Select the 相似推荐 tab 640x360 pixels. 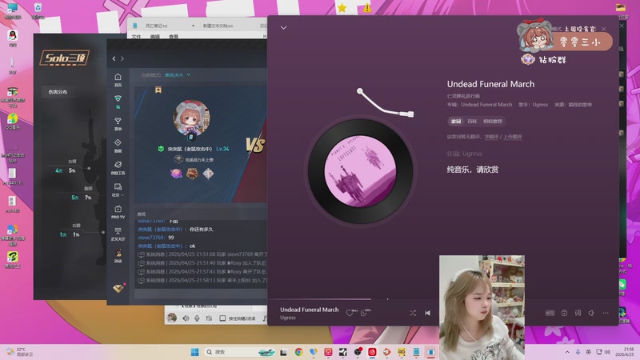click(x=493, y=122)
